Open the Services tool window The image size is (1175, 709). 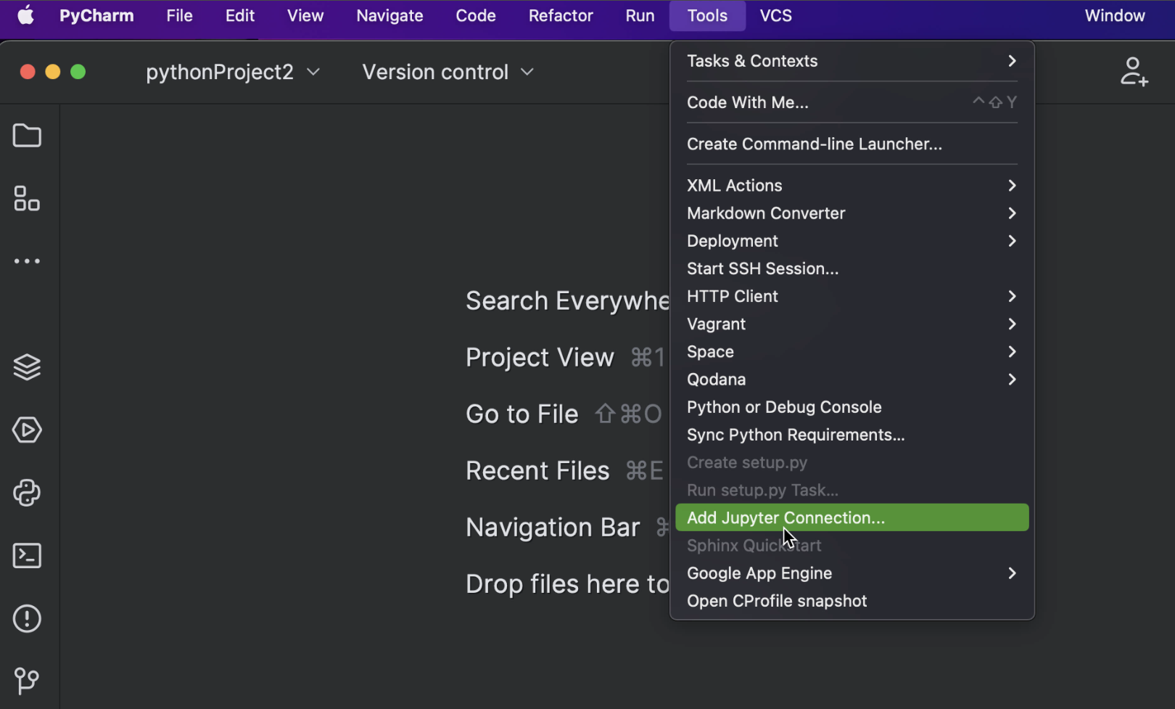[27, 367]
